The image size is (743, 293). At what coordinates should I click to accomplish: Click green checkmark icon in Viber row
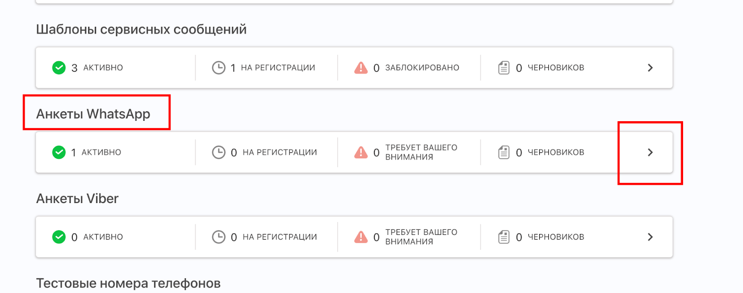(x=59, y=237)
